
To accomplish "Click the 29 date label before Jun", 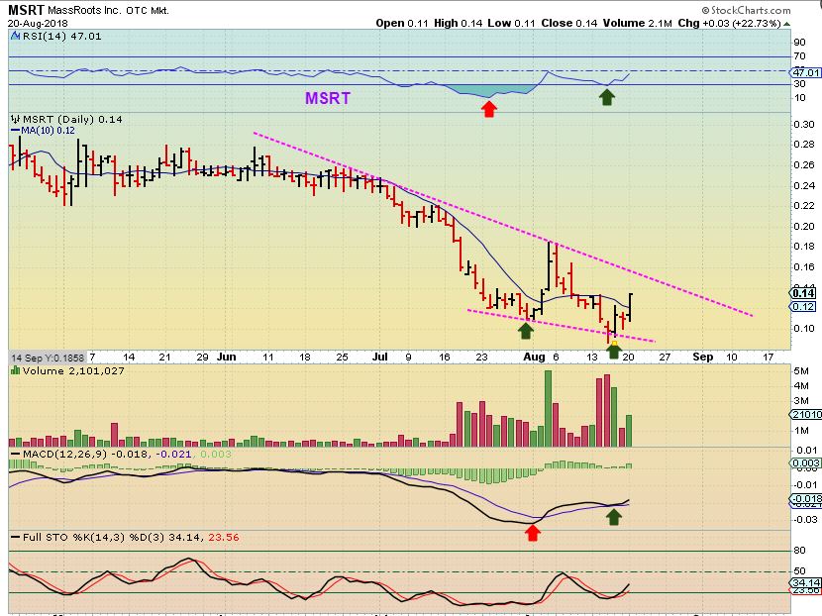I will click(202, 357).
